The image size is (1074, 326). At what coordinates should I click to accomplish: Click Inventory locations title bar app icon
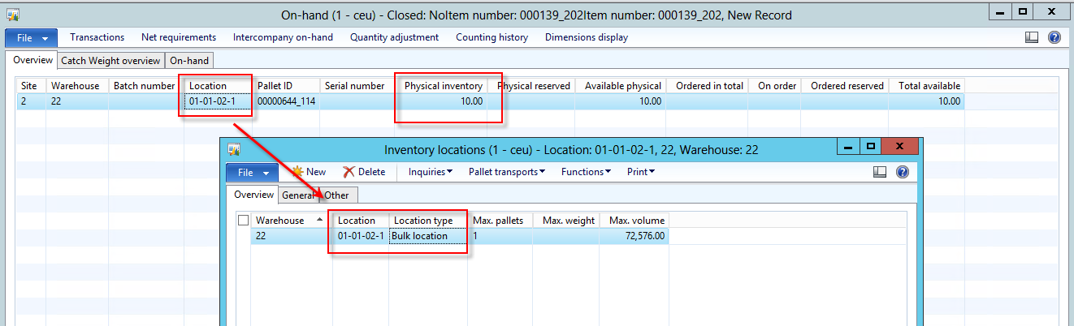point(234,149)
